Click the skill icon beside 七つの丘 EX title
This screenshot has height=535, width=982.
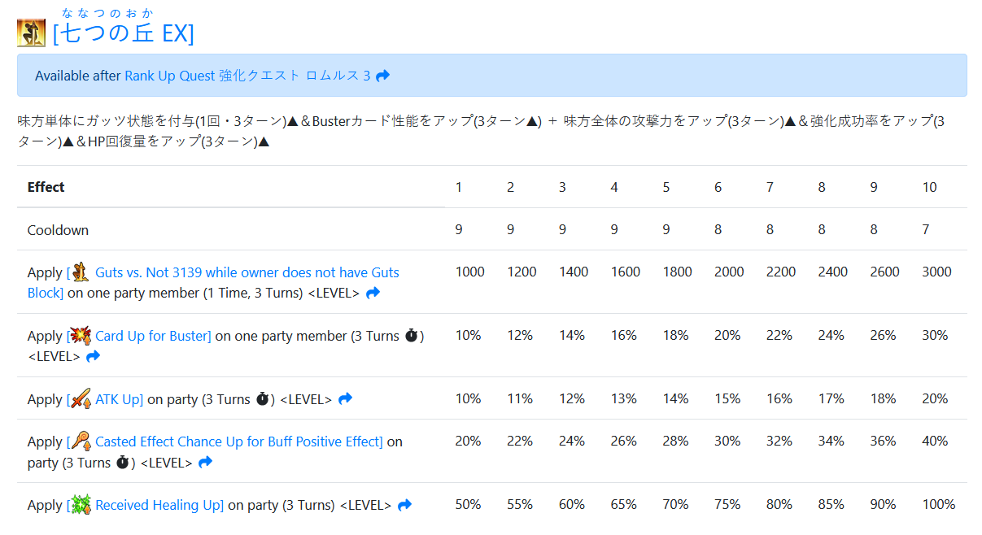31,33
